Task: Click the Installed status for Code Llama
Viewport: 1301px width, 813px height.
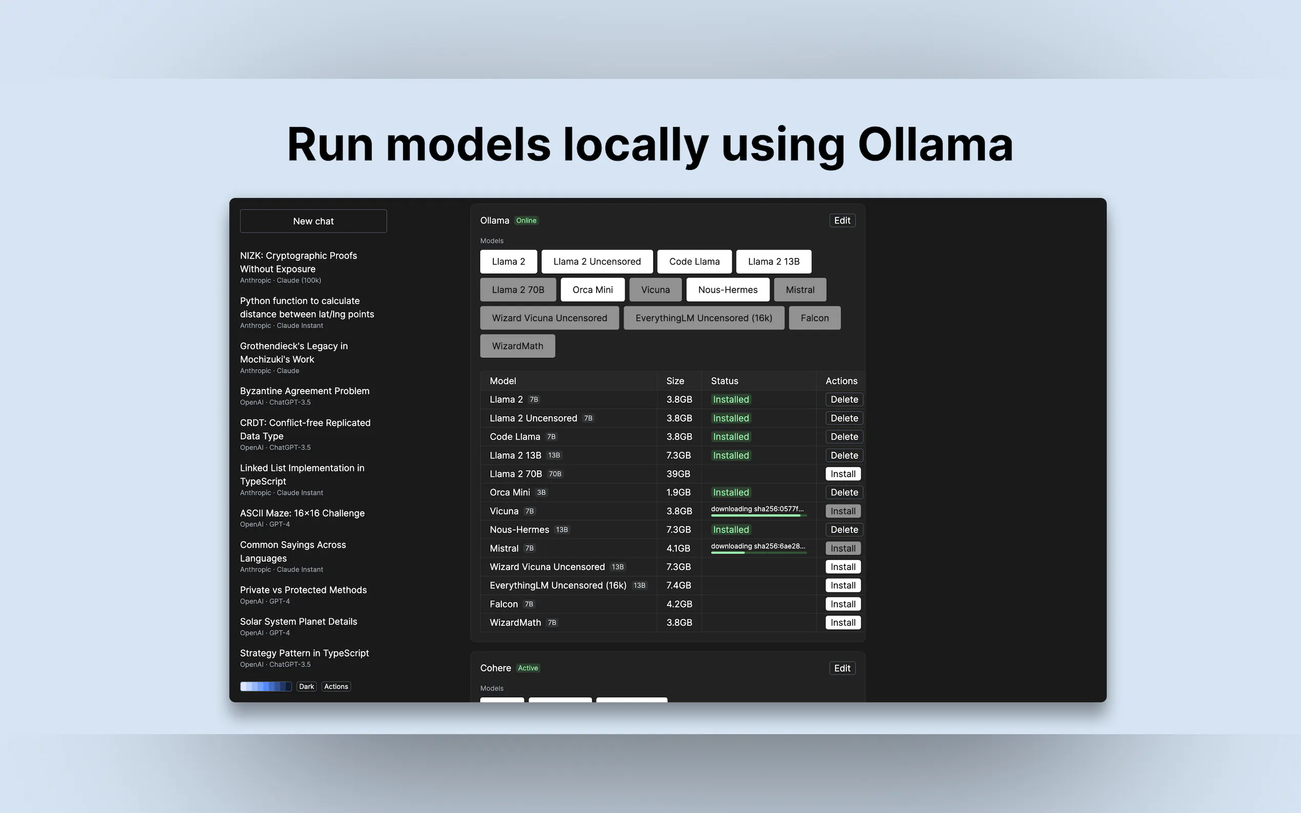Action: [731, 437]
